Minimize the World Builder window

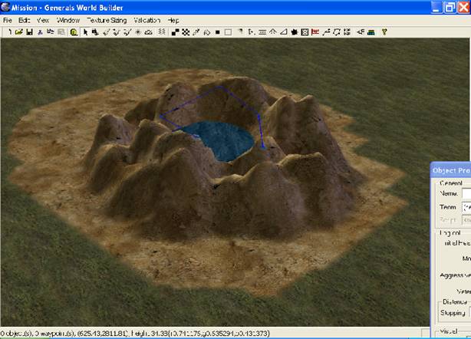click(x=436, y=7)
